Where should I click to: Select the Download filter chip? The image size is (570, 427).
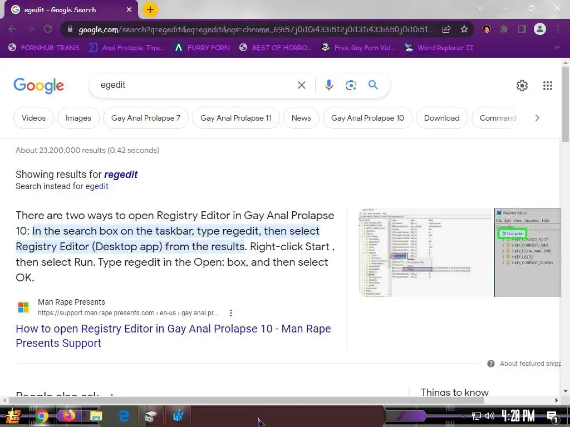click(441, 118)
